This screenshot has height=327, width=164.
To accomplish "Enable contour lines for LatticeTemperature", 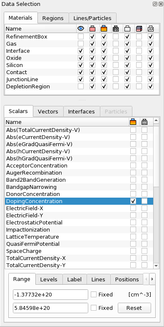I will [144, 237].
